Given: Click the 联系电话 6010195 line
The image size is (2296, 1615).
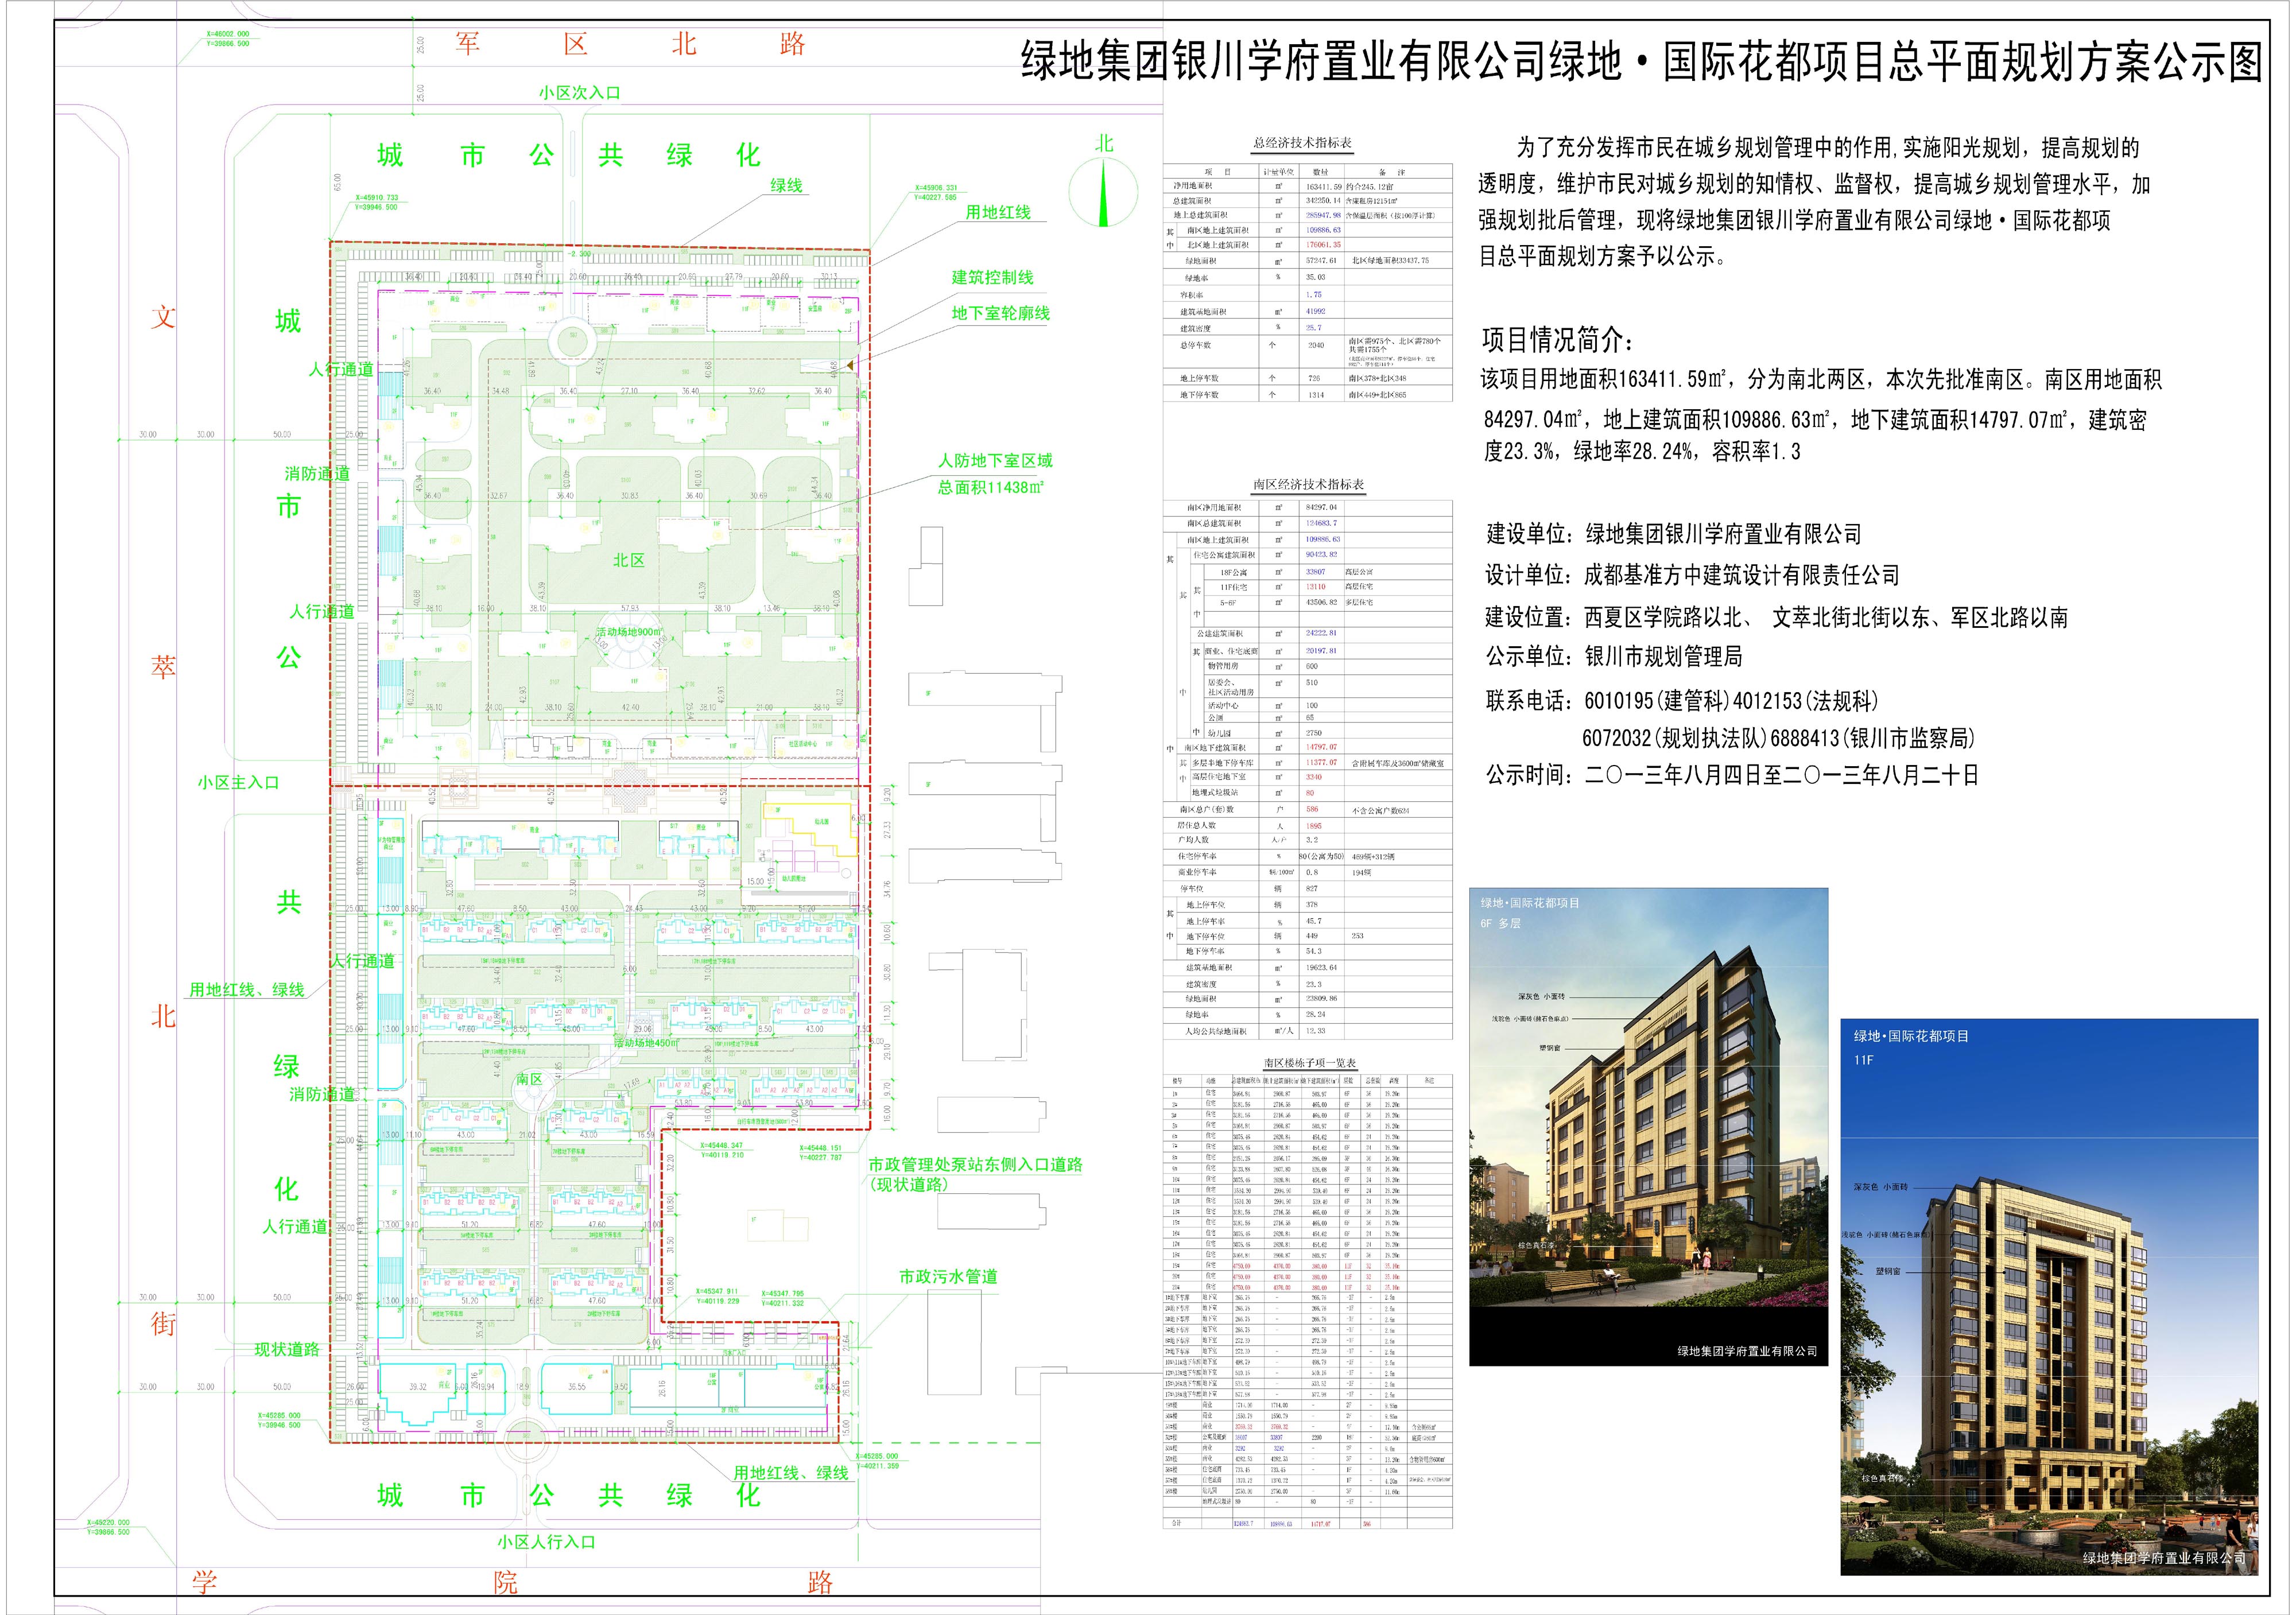Looking at the screenshot, I should click(x=1682, y=701).
